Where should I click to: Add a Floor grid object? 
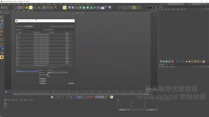coord(103,8)
